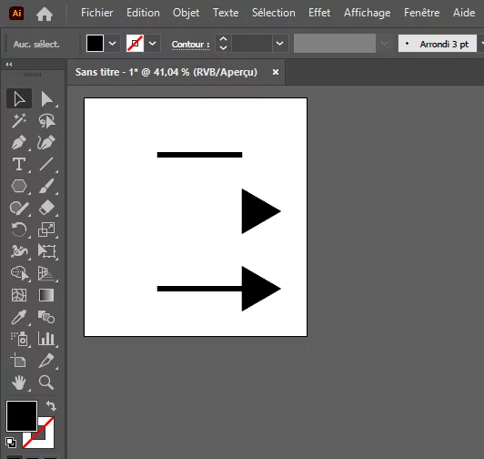Pick the Shaper tool
Viewport: 484px width, 459px height.
coord(19,208)
